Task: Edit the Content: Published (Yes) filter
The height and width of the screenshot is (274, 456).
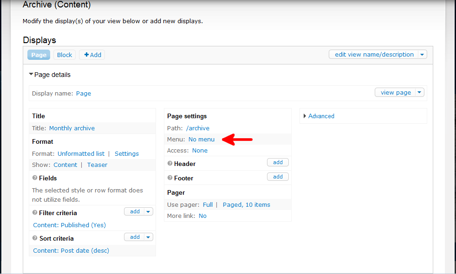Action: click(70, 225)
